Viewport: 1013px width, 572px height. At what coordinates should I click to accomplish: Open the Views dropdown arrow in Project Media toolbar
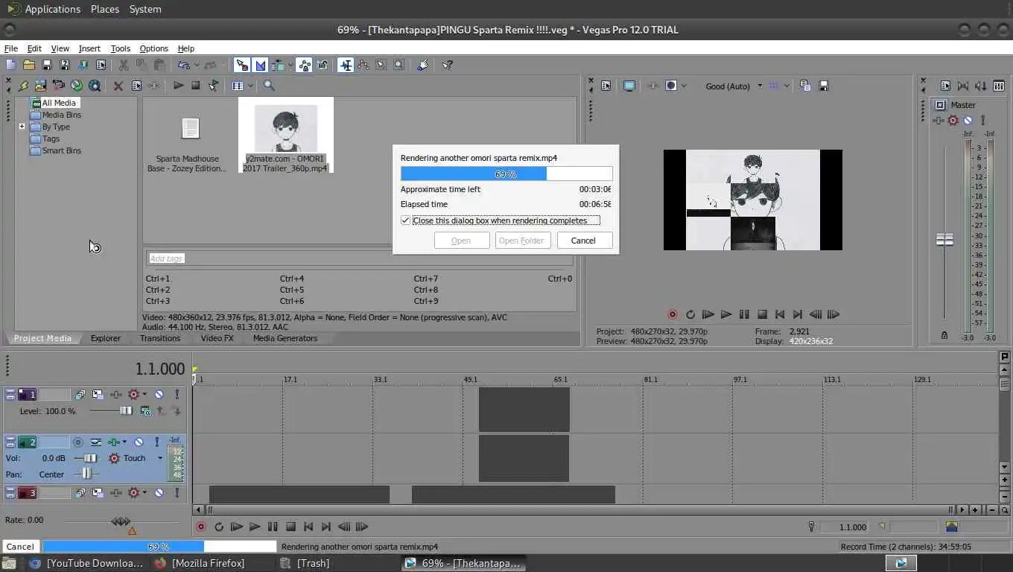click(x=251, y=86)
